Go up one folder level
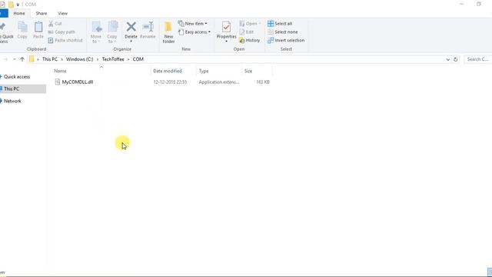Viewport: 492px width, 277px height. pyautogui.click(x=22, y=59)
